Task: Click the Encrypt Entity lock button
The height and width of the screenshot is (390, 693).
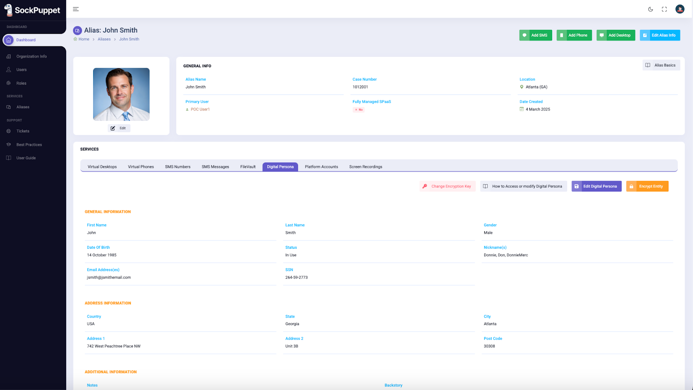Action: [x=647, y=186]
